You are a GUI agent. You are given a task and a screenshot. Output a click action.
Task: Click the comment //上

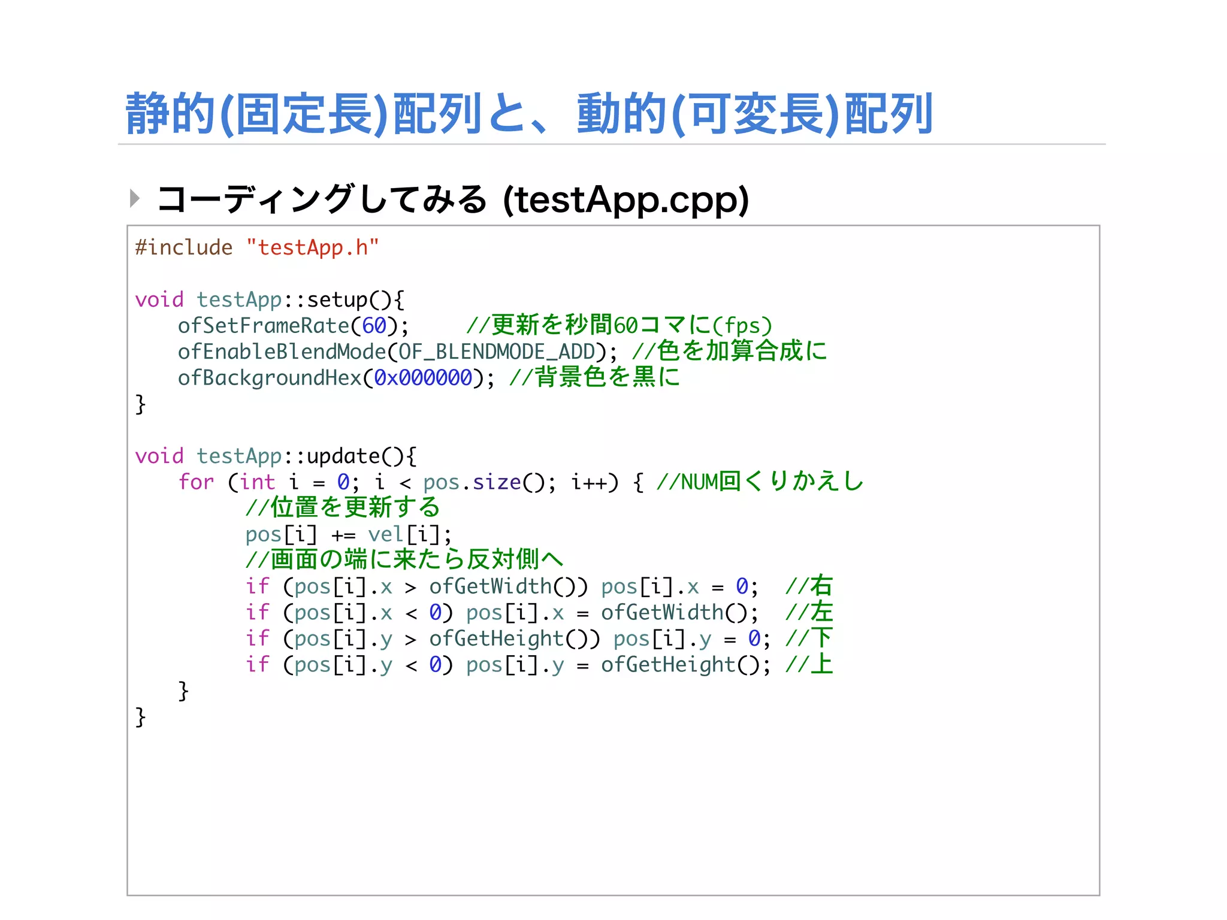pyautogui.click(x=809, y=664)
